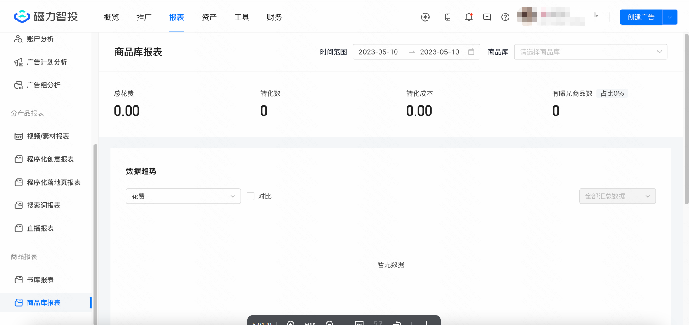689x325 pixels.
Task: Open the 请选择商品库 dropdown
Action: click(590, 52)
